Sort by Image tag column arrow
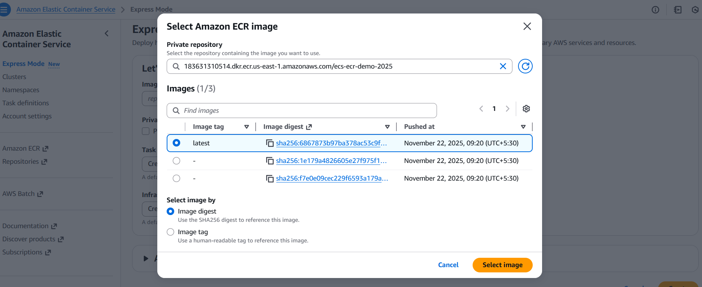The image size is (702, 287). coord(247,127)
